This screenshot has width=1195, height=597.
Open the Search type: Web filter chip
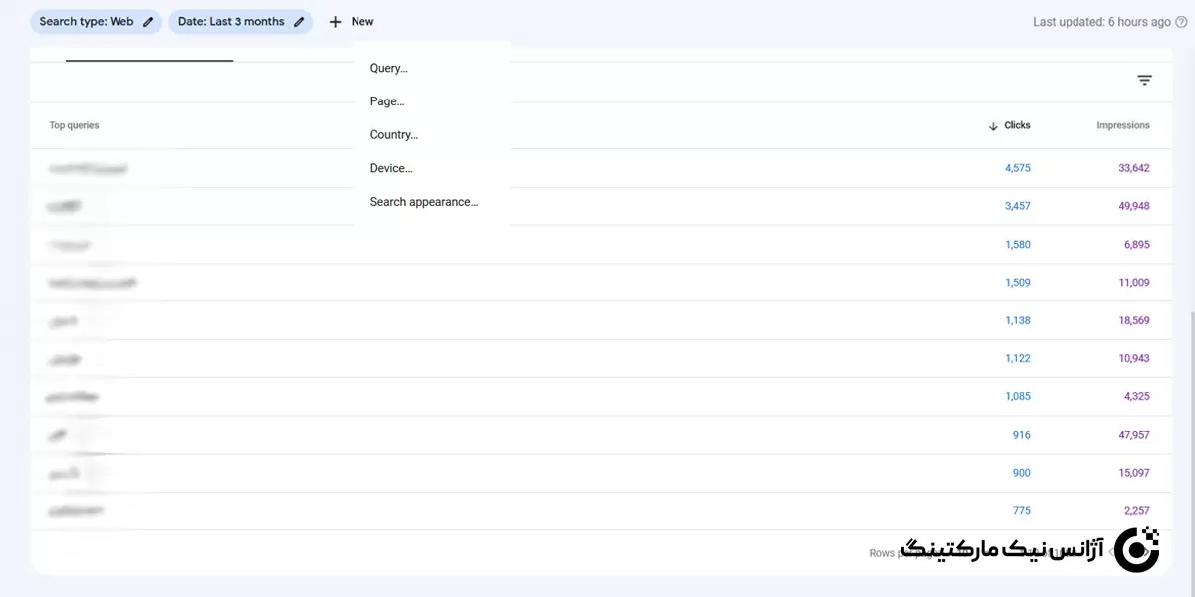click(x=86, y=22)
